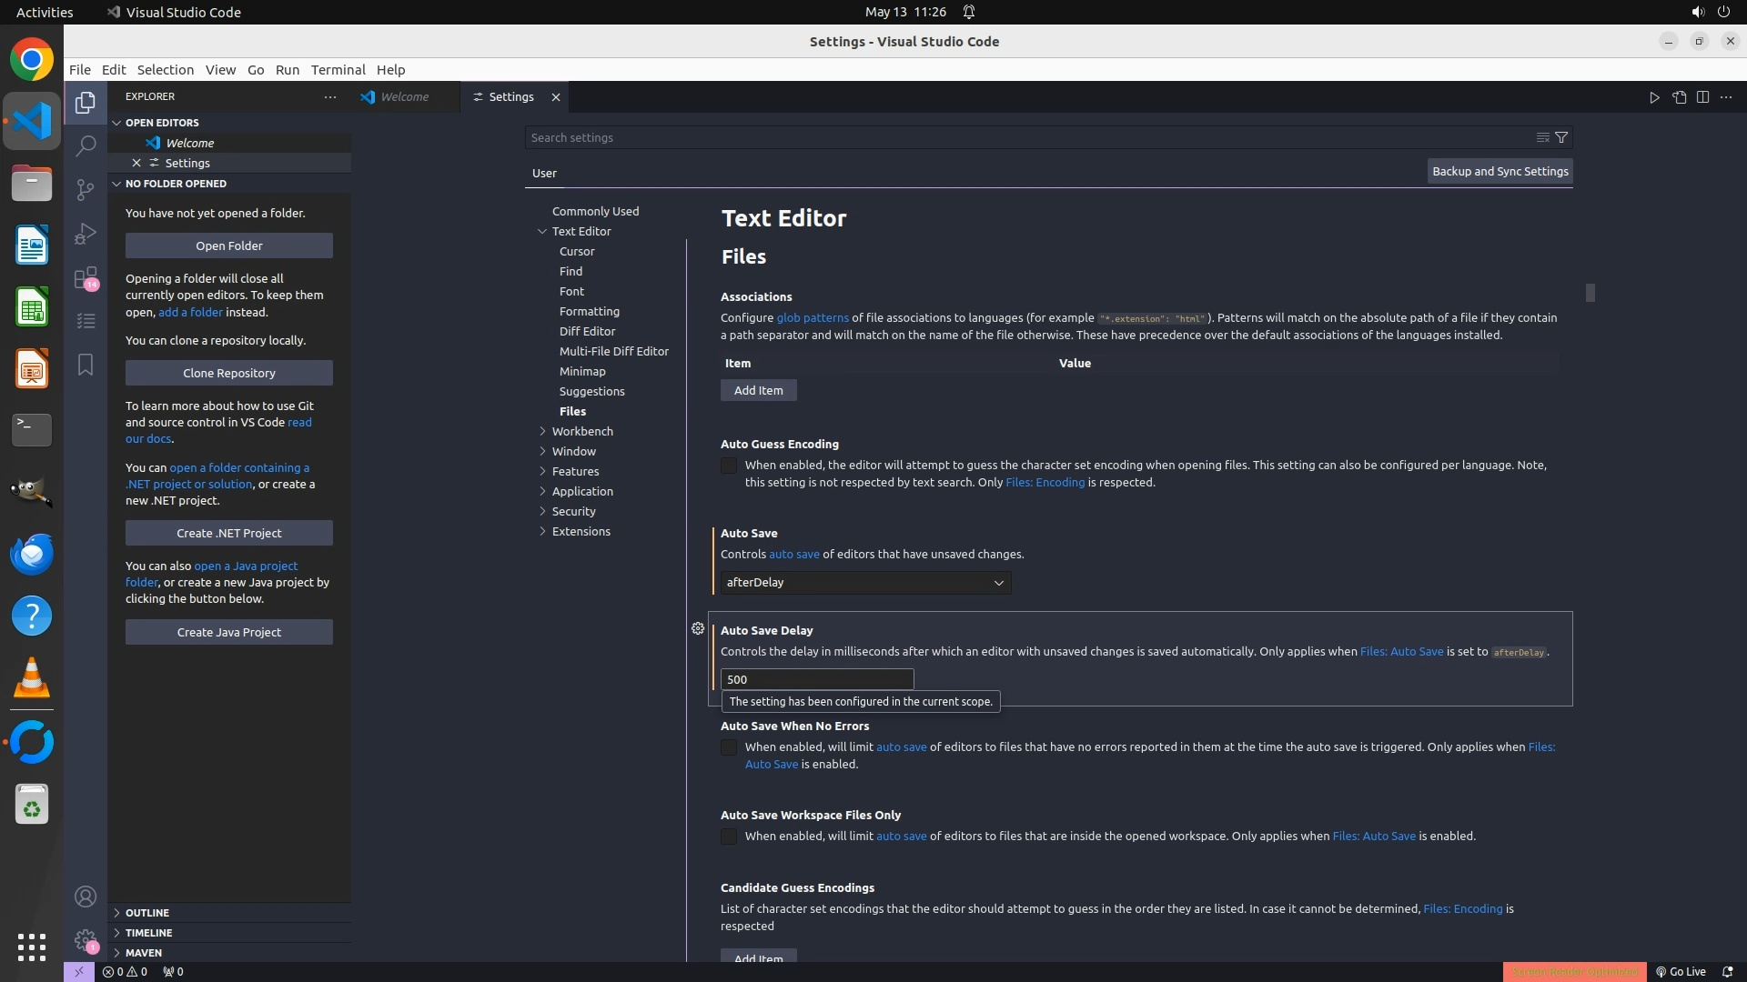
Task: Open the Auto Save afterDelay dropdown
Action: [865, 583]
